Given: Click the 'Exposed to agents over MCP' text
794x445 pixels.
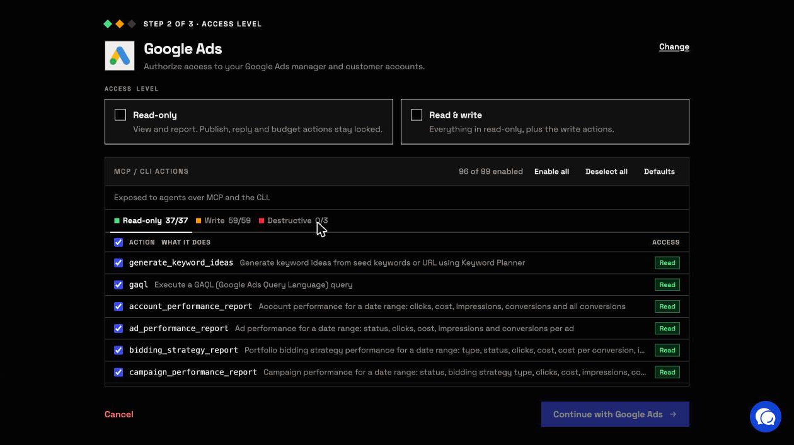Looking at the screenshot, I should pyautogui.click(x=192, y=198).
